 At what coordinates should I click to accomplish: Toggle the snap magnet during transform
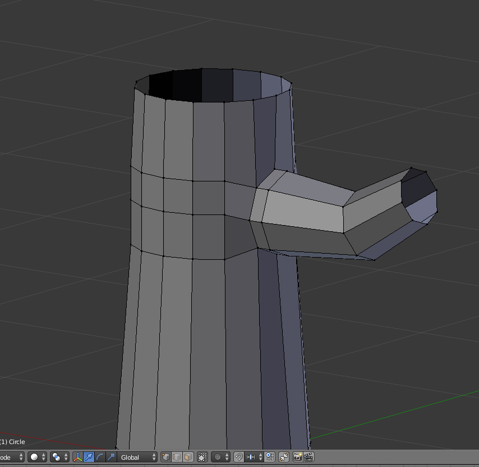pyautogui.click(x=238, y=457)
